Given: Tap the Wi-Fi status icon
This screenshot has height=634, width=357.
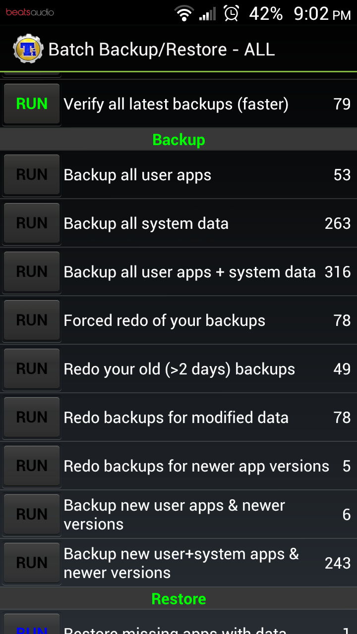Looking at the screenshot, I should click(x=184, y=13).
